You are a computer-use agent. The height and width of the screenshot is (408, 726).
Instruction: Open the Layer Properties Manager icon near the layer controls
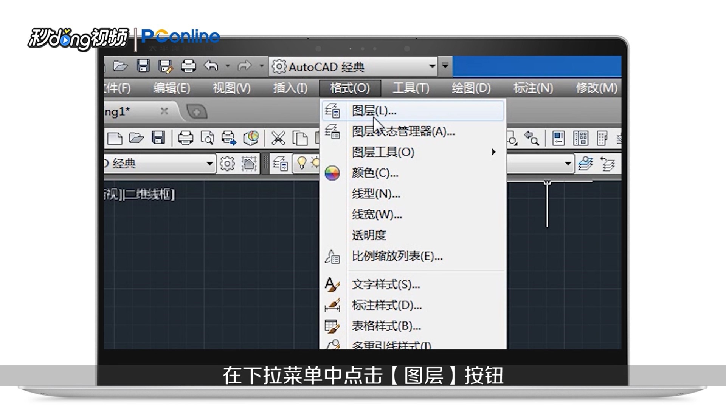[280, 163]
